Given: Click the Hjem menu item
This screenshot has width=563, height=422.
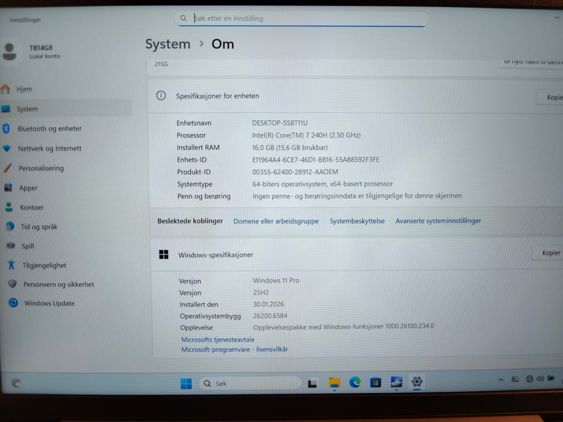Looking at the screenshot, I should pyautogui.click(x=24, y=89).
